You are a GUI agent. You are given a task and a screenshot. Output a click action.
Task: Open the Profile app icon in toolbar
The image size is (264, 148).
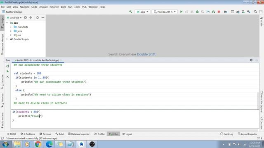pyautogui.click(x=208, y=12)
